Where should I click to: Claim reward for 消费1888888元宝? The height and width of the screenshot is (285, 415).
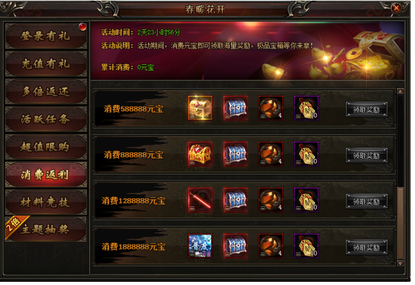click(366, 247)
